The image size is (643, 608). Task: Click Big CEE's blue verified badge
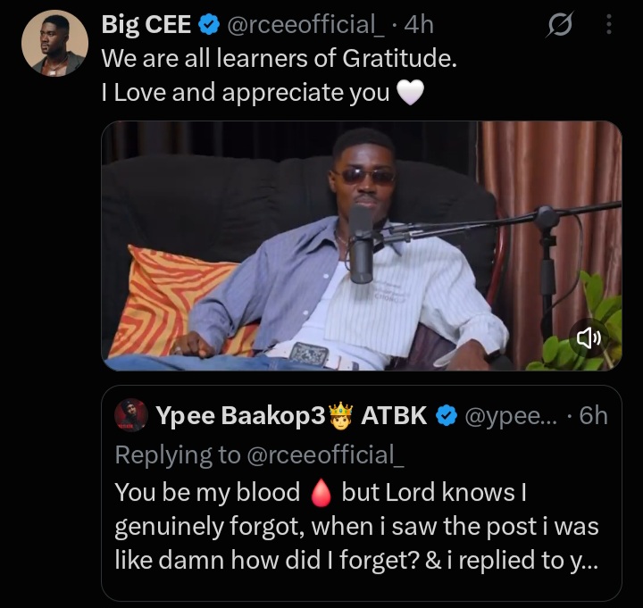click(209, 25)
